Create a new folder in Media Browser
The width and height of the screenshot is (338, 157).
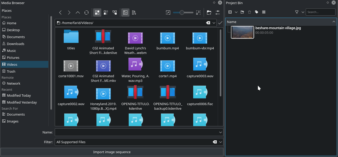click(x=209, y=13)
